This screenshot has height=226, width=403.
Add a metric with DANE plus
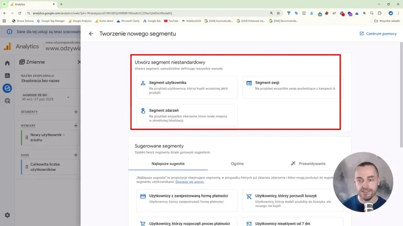tap(76, 155)
